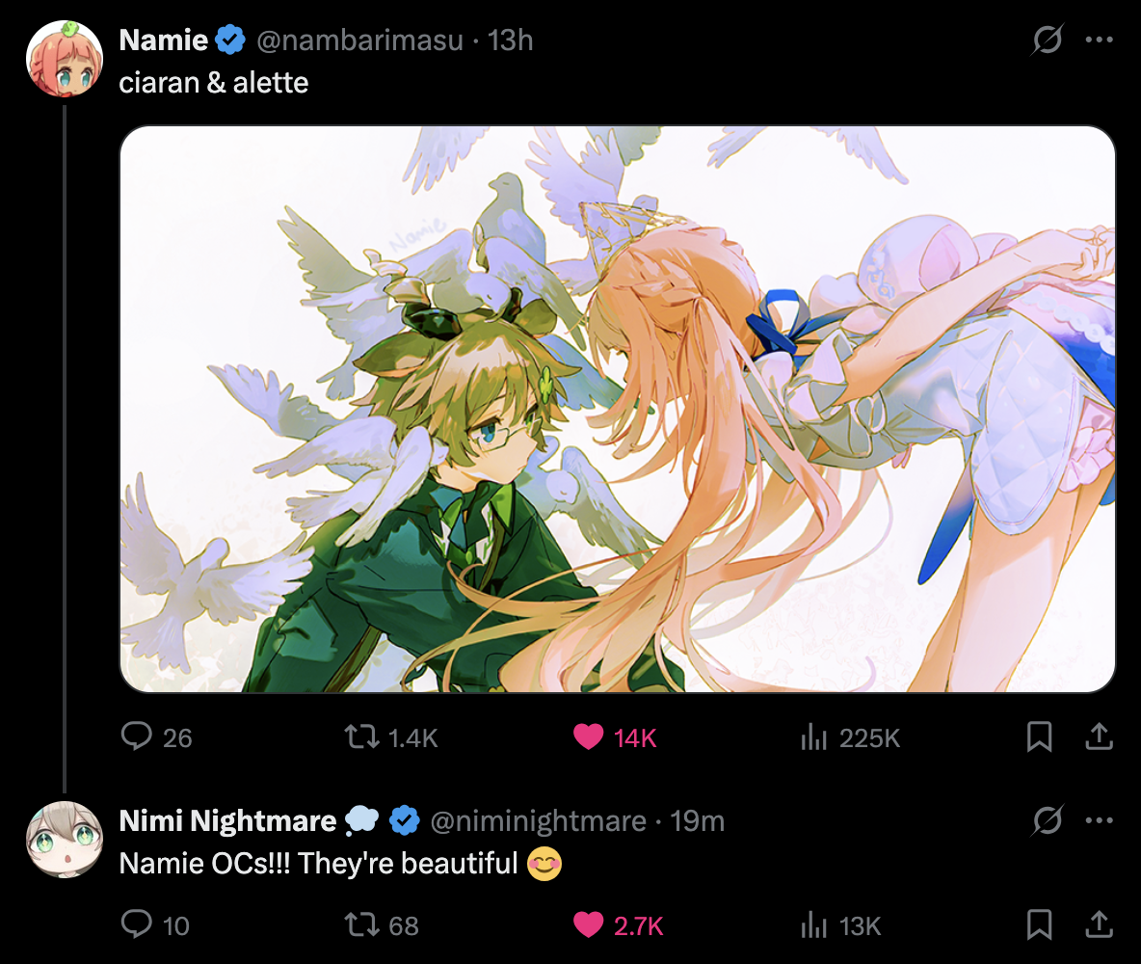Bookmark Nimi Nightmare's reply
The image size is (1141, 964).
click(1039, 924)
